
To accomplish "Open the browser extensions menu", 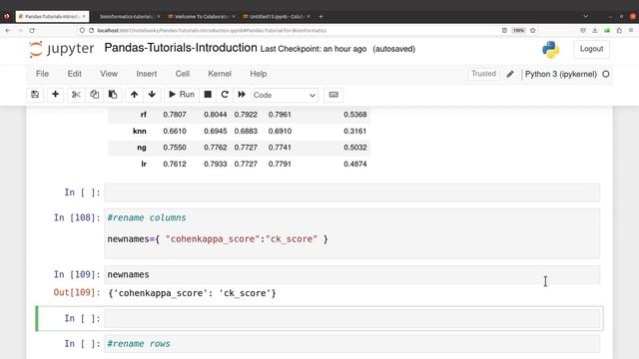I will point(619,31).
